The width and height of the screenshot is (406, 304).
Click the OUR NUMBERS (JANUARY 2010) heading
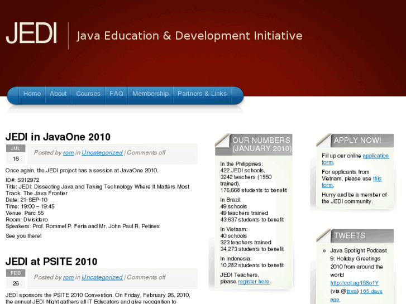pos(262,144)
